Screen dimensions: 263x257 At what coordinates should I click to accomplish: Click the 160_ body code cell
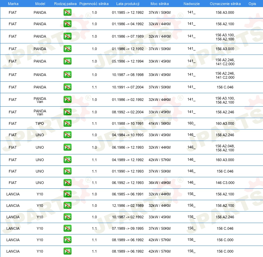(x=191, y=123)
